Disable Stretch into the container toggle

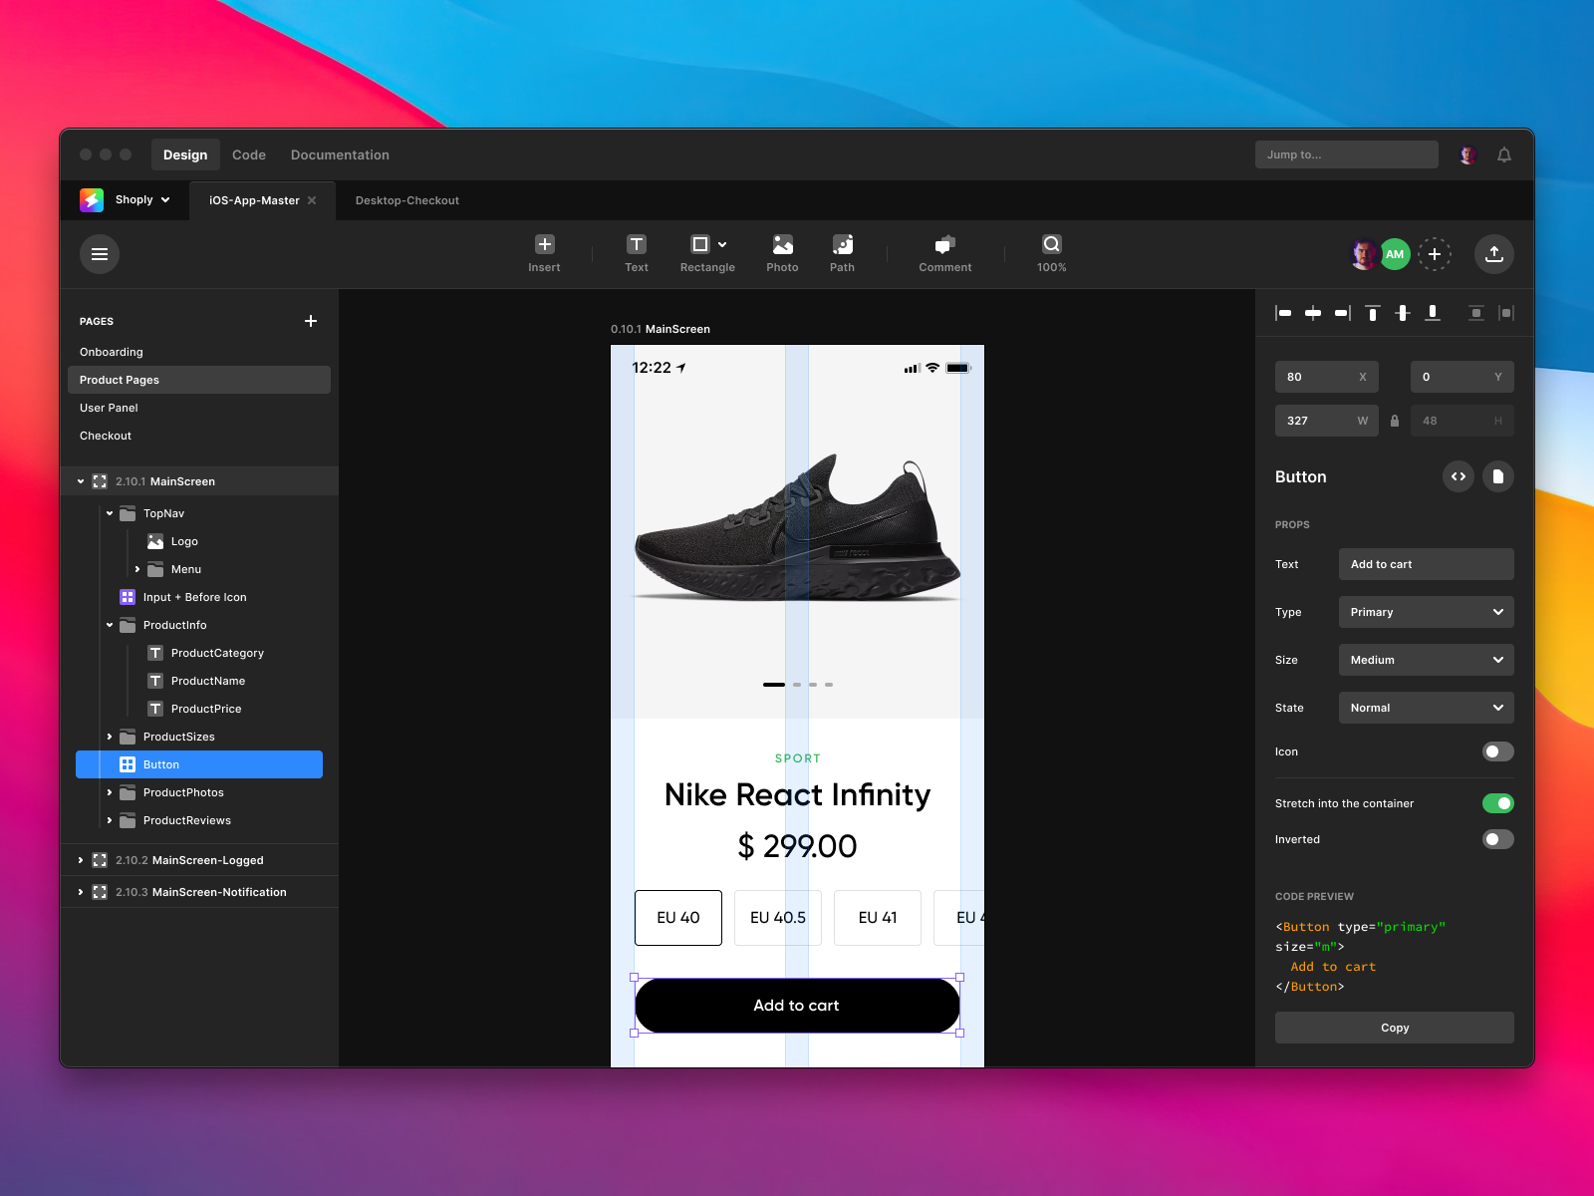coord(1498,803)
